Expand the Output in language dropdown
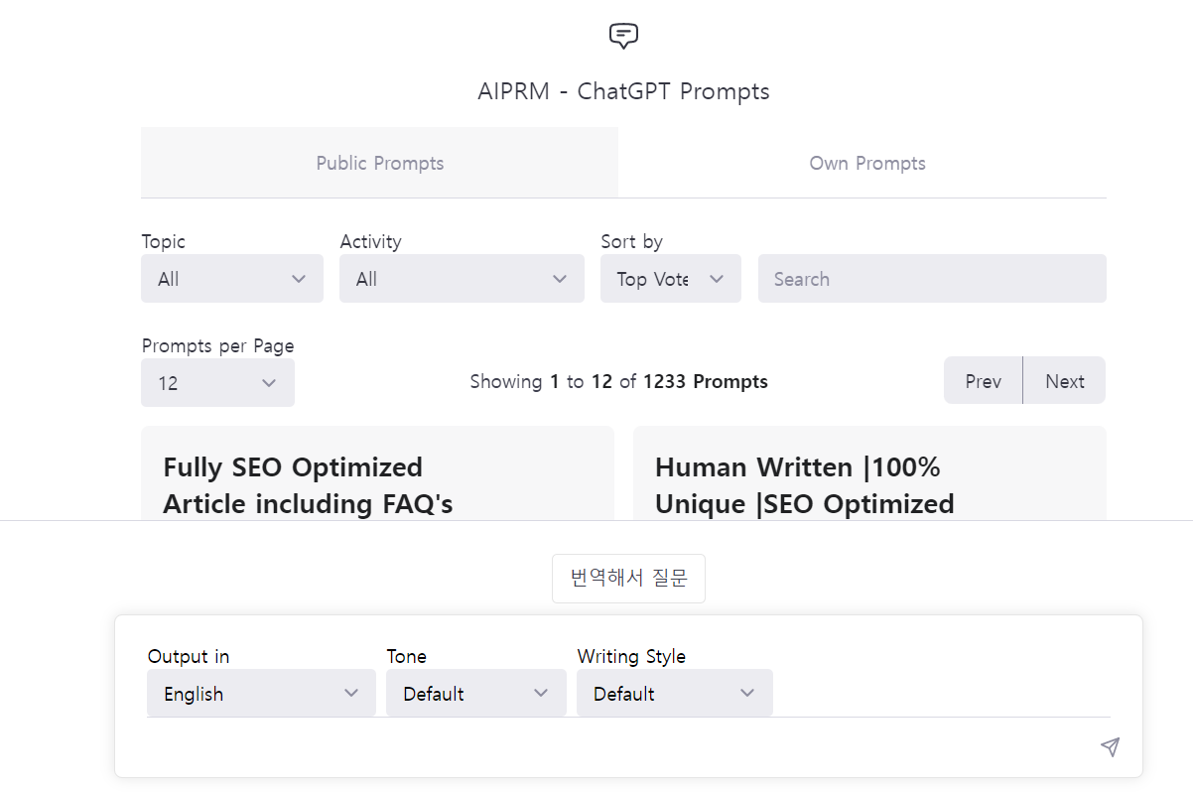This screenshot has height=793, width=1193. pos(261,693)
